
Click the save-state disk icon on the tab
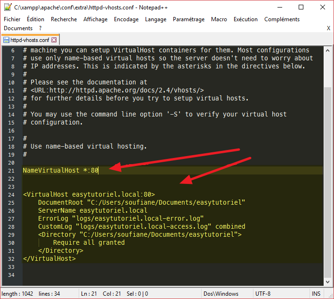7,40
